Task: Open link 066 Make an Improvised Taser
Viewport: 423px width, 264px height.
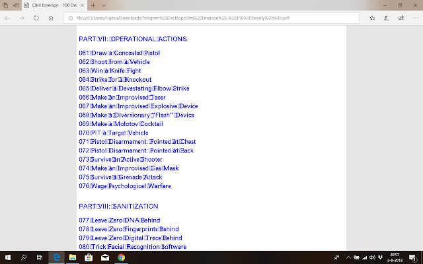Action: pyautogui.click(x=122, y=98)
